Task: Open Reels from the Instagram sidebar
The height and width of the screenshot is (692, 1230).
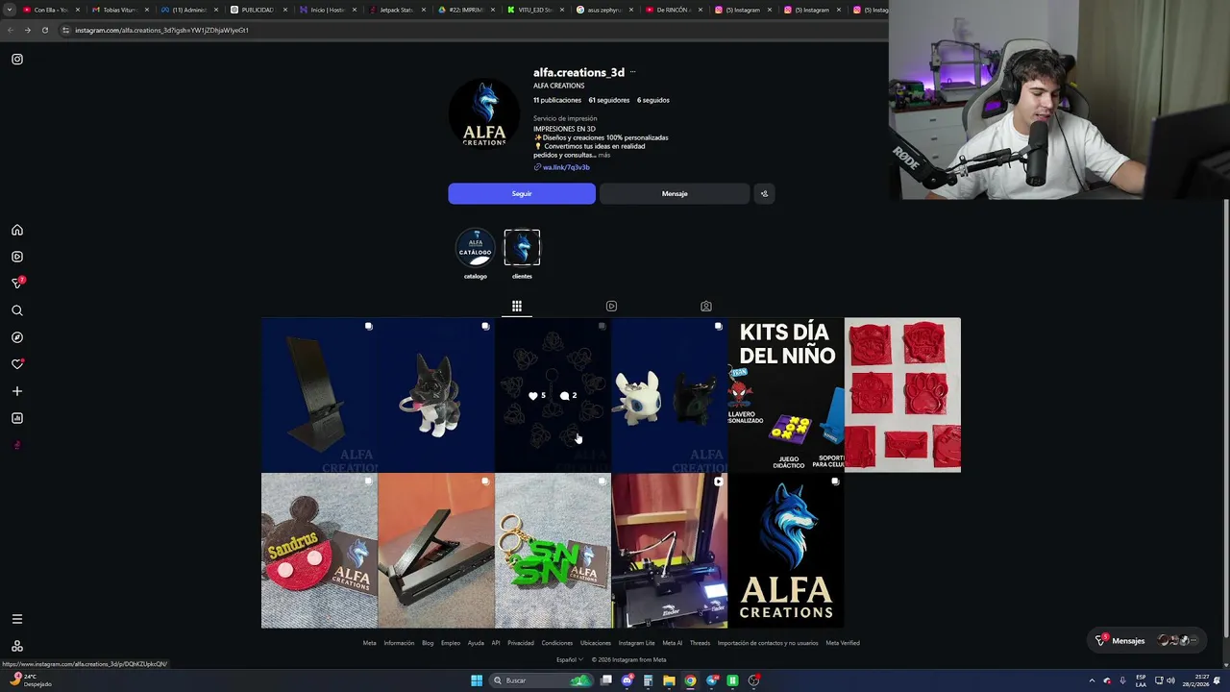Action: click(x=17, y=257)
